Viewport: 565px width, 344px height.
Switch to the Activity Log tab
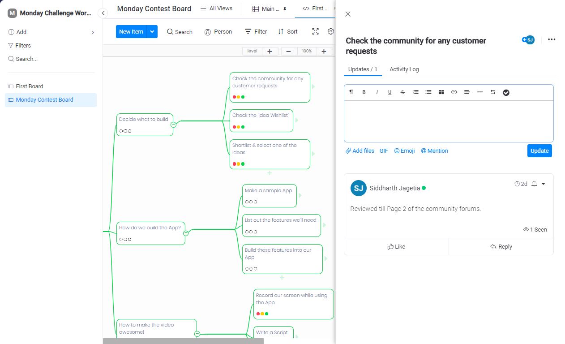click(404, 69)
